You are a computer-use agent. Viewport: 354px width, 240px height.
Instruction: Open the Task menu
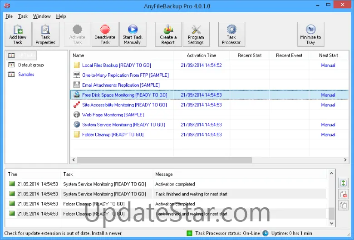pos(23,16)
